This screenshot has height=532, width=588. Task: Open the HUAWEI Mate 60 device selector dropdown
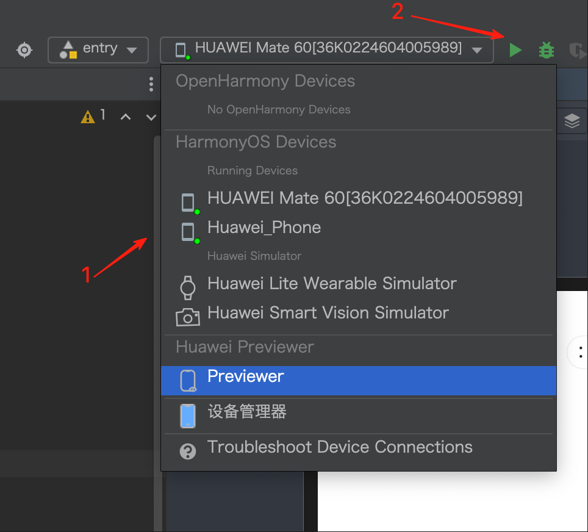click(326, 50)
